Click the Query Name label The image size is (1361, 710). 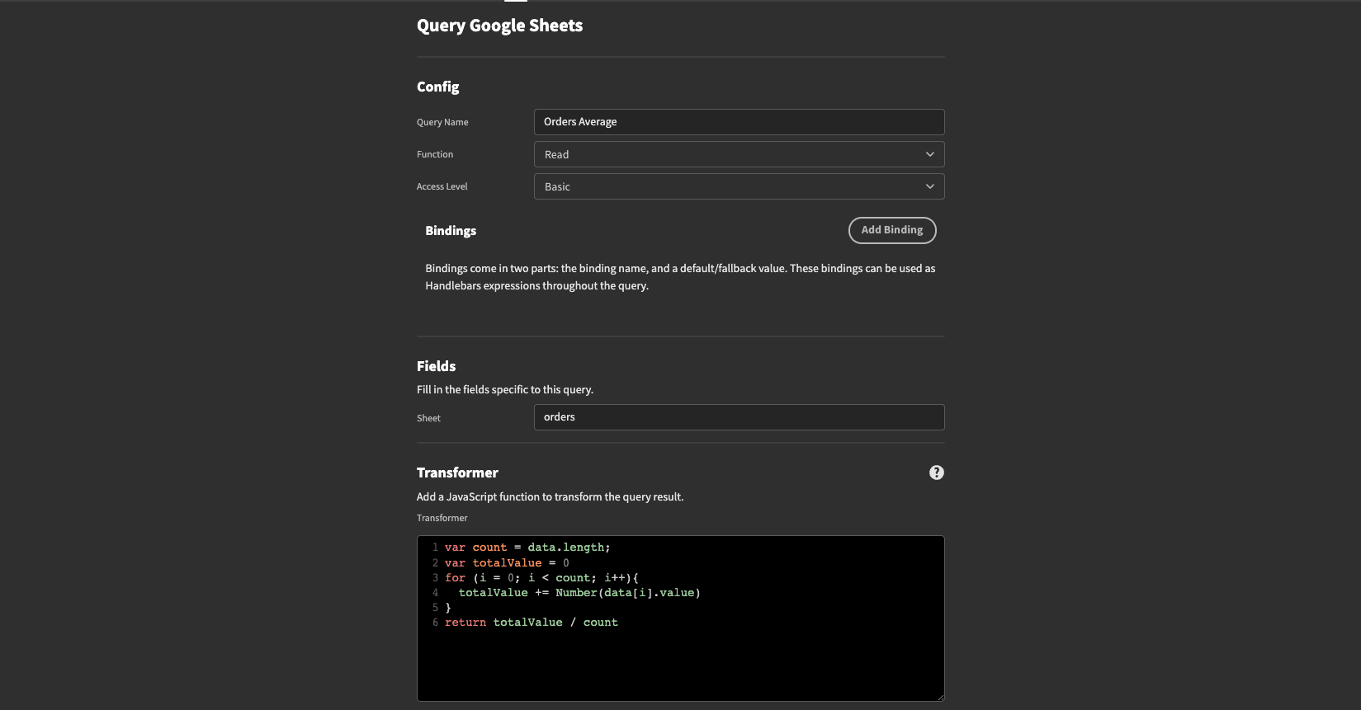tap(442, 122)
